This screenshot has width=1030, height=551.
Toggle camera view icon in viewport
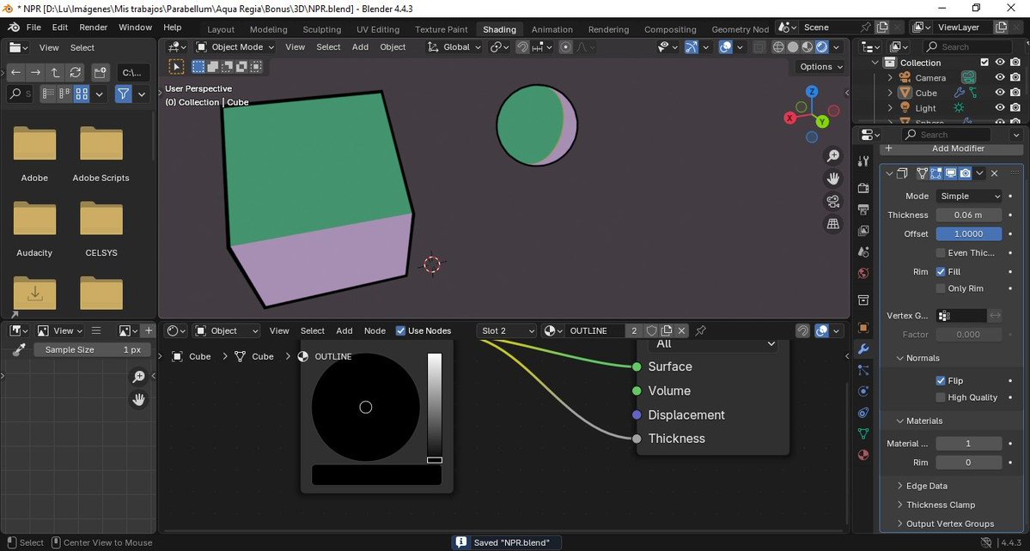[x=832, y=202]
